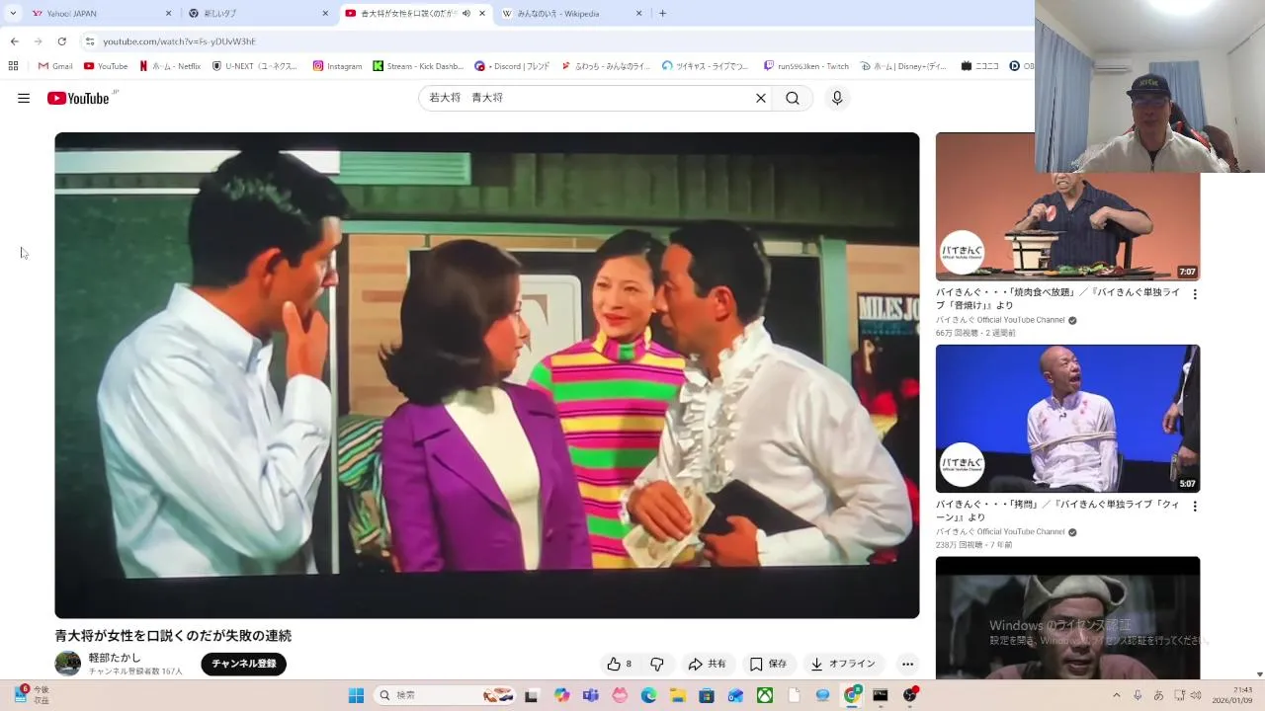This screenshot has height=711, width=1265.
Task: Open the ふわっち bookmark
Action: [606, 66]
